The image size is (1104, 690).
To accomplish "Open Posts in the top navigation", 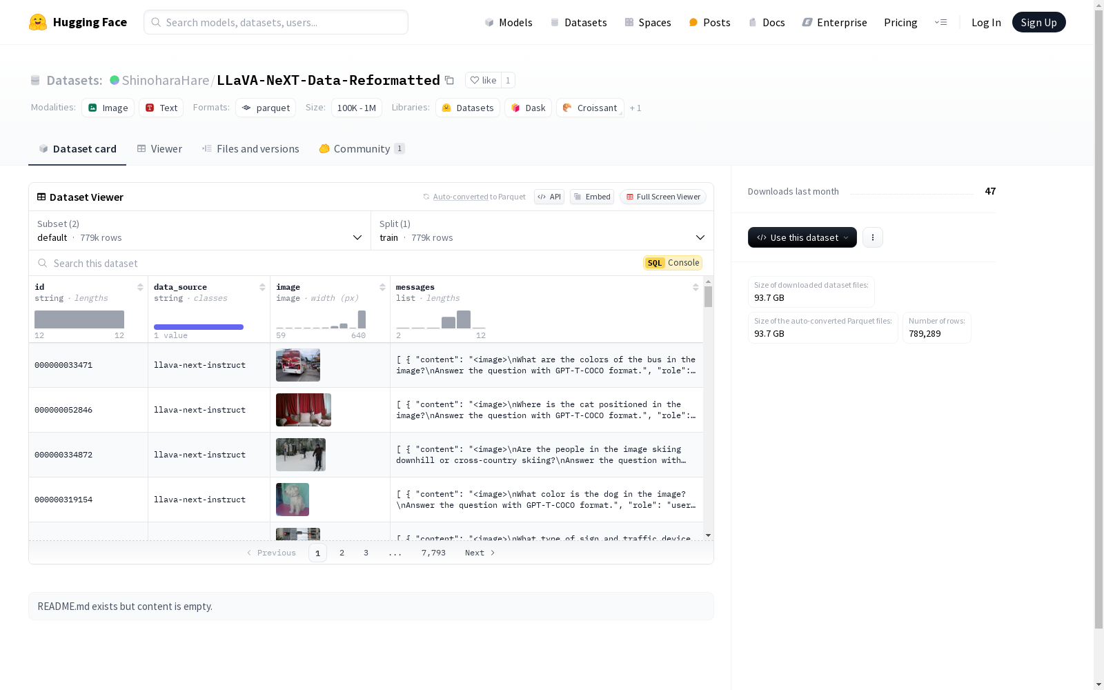I will (x=710, y=22).
